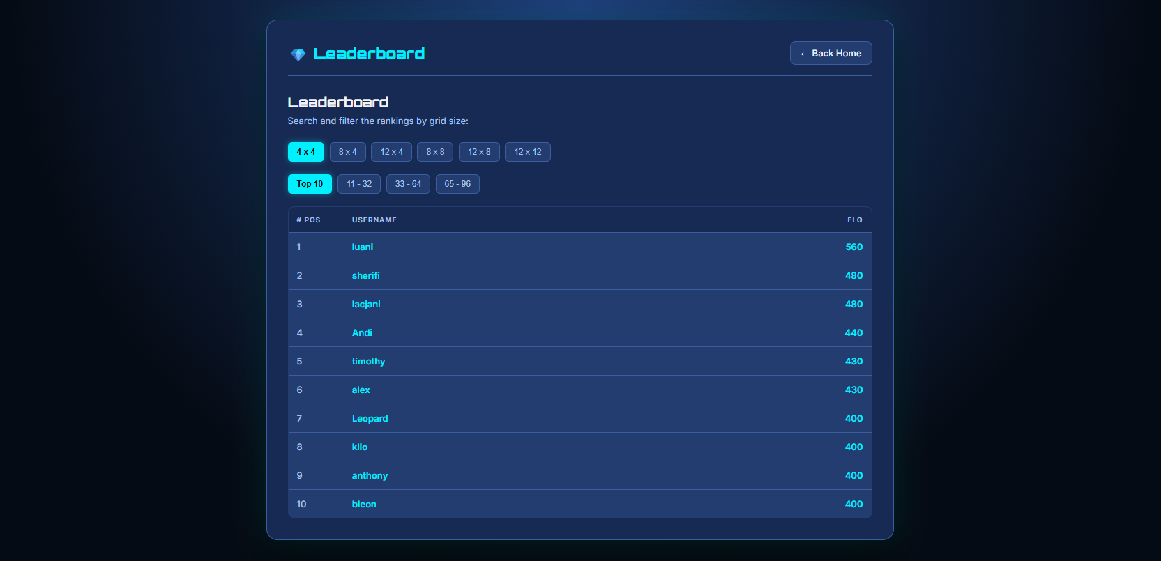The height and width of the screenshot is (561, 1161).
Task: Open klio's leaderboard entry
Action: pos(359,447)
